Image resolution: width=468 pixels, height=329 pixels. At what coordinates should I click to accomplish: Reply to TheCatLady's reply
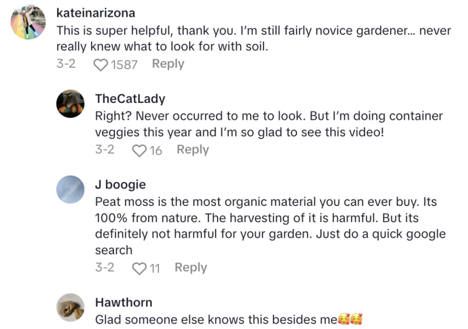192,150
